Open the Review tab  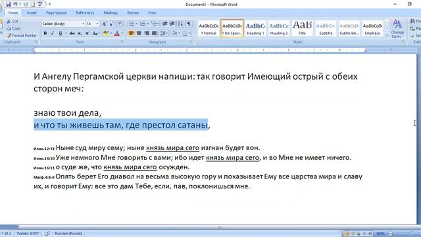pyautogui.click(x=133, y=13)
